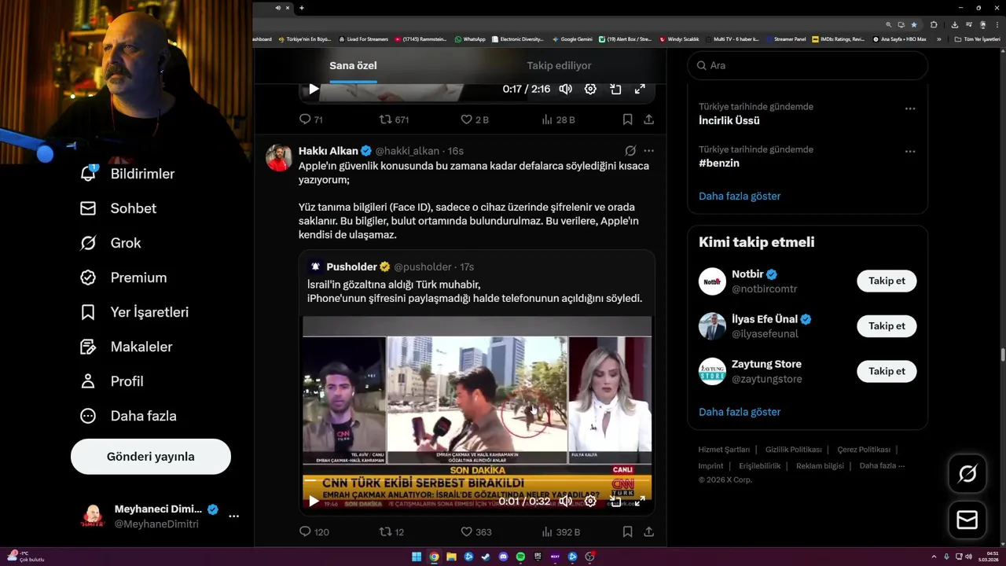1006x566 pixels.
Task: Expand footer Daha fazla links
Action: tap(882, 466)
